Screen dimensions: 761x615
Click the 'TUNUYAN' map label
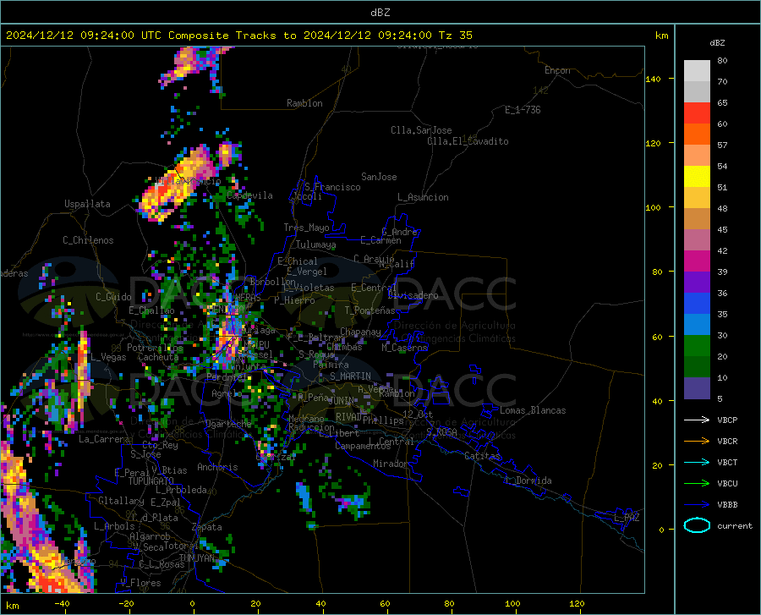196,558
